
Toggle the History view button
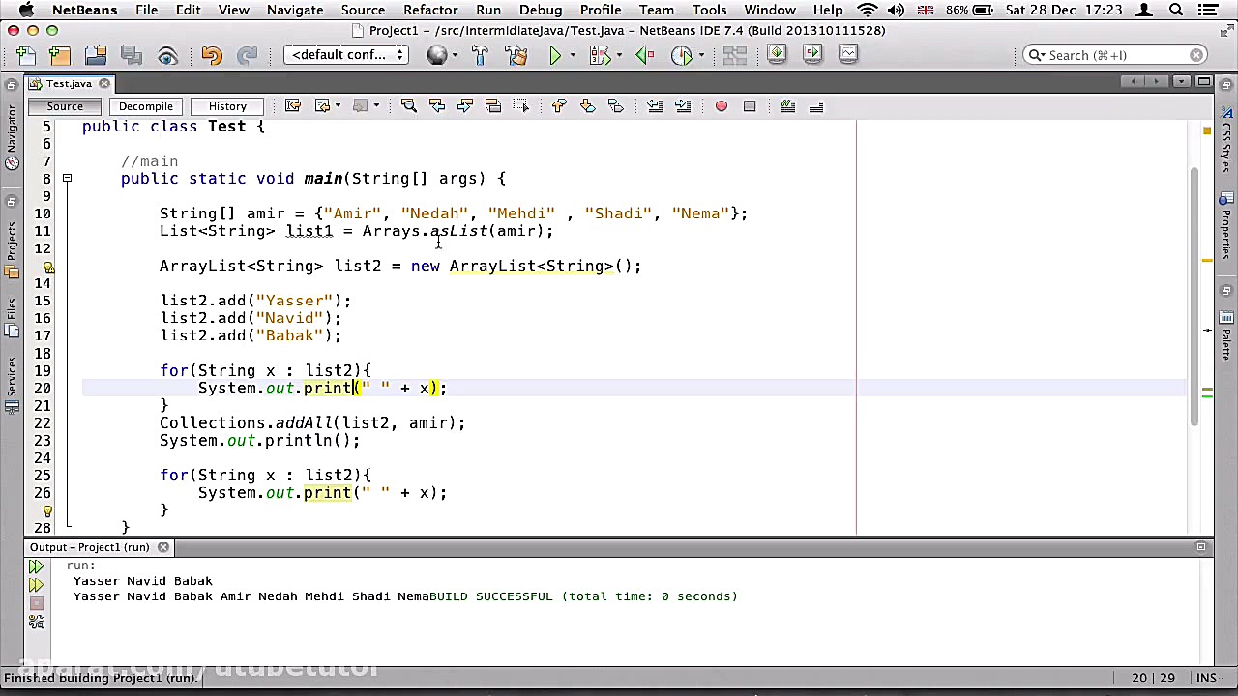point(227,106)
